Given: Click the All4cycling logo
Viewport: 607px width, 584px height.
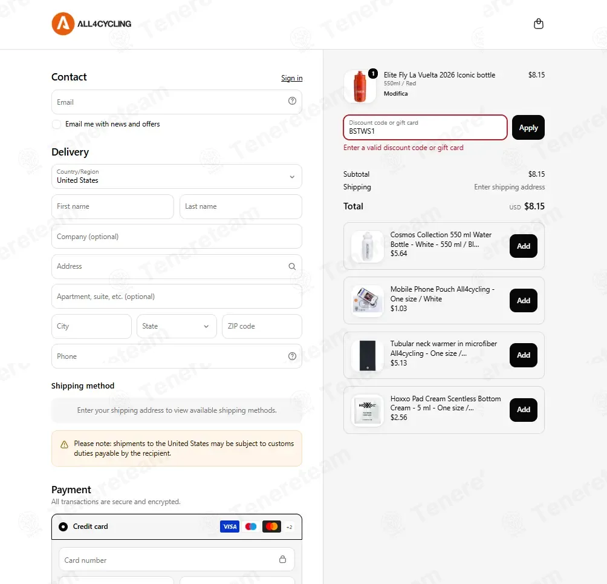Looking at the screenshot, I should [x=91, y=24].
